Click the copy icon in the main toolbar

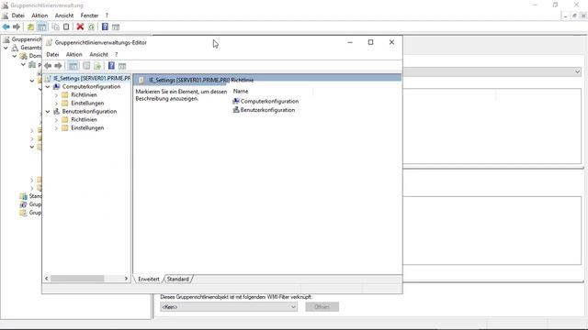pos(55,27)
